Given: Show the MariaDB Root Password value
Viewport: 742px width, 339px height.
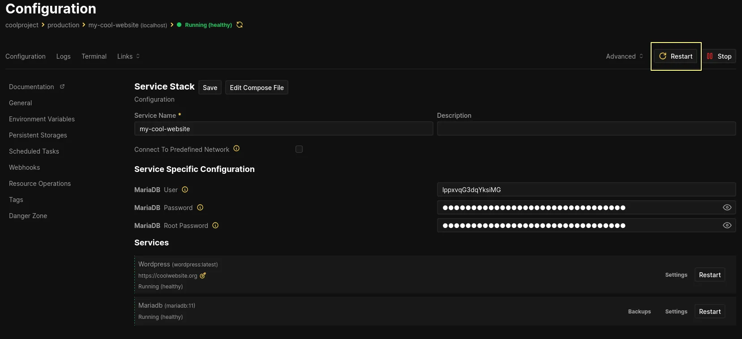Looking at the screenshot, I should coord(727,225).
